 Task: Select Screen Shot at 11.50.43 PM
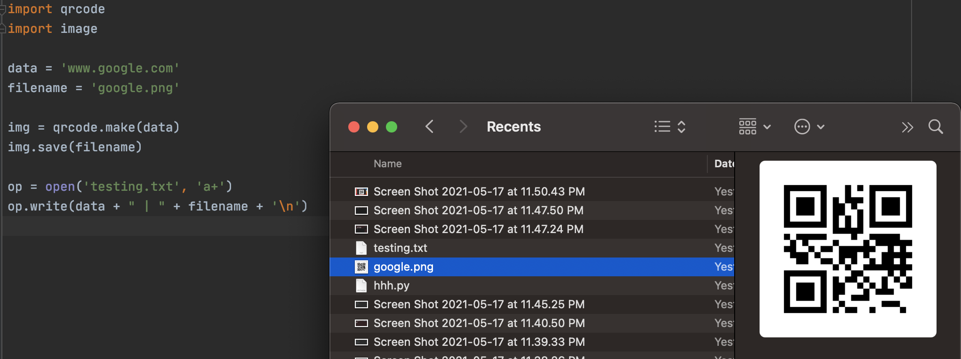point(532,192)
